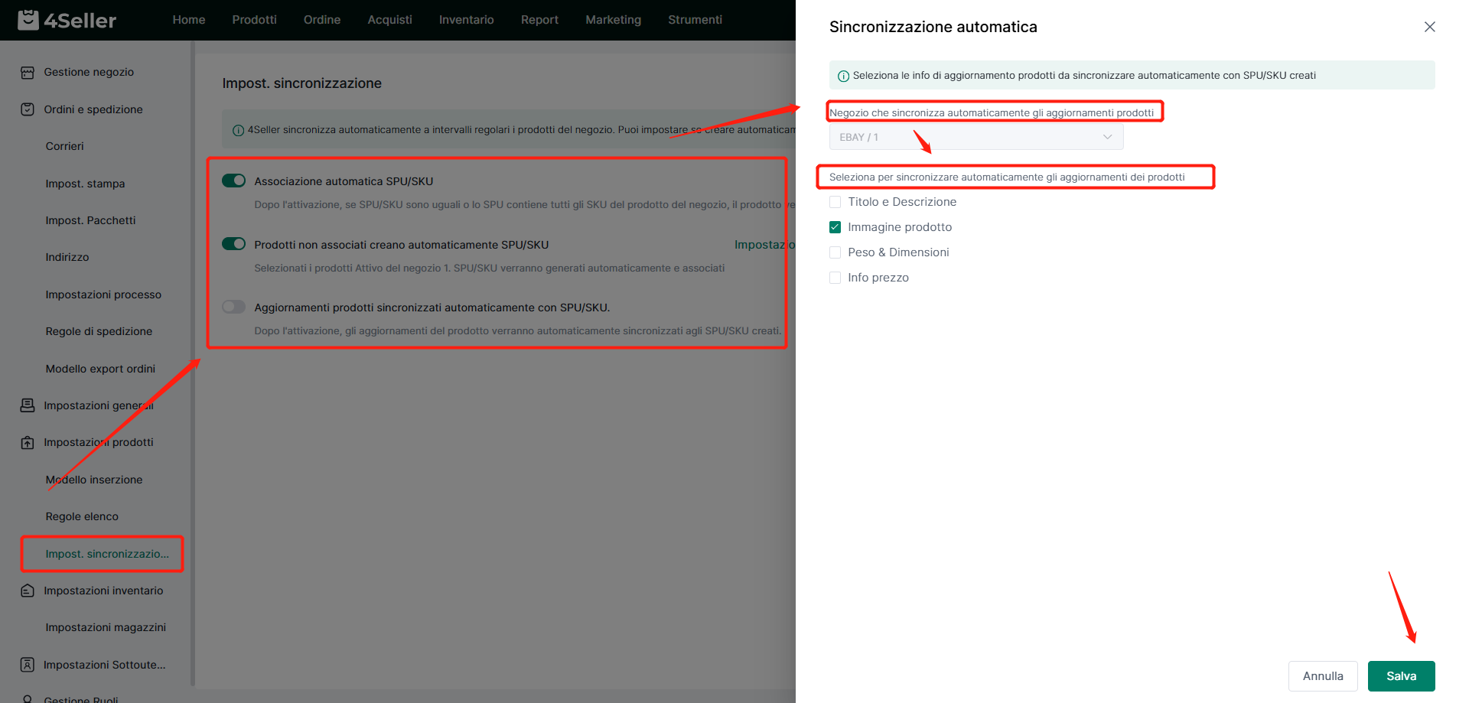Image resolution: width=1469 pixels, height=703 pixels.
Task: Click the Impostazioni inventario sidebar icon
Action: (28, 591)
